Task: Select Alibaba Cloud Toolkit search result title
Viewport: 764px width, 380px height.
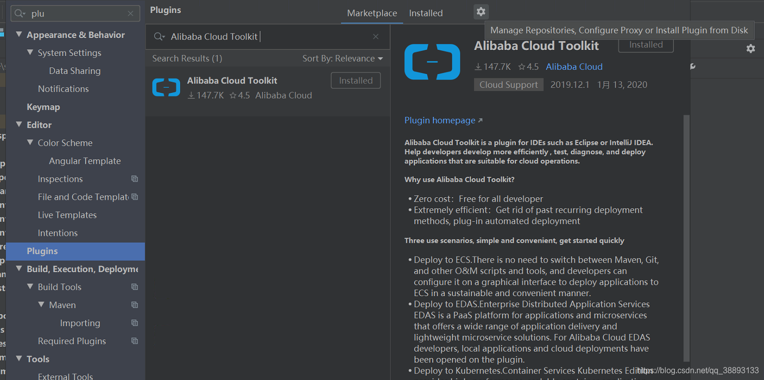Action: tap(232, 80)
